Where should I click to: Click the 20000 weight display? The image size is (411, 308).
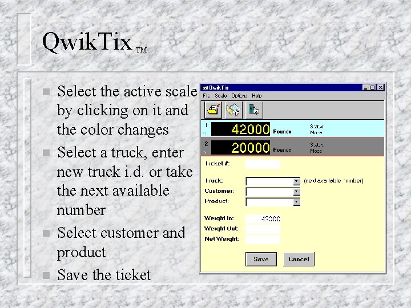[241, 148]
